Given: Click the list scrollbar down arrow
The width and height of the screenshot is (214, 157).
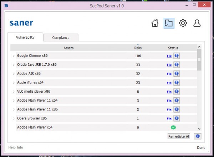Looking at the screenshot, I should [x=199, y=129].
